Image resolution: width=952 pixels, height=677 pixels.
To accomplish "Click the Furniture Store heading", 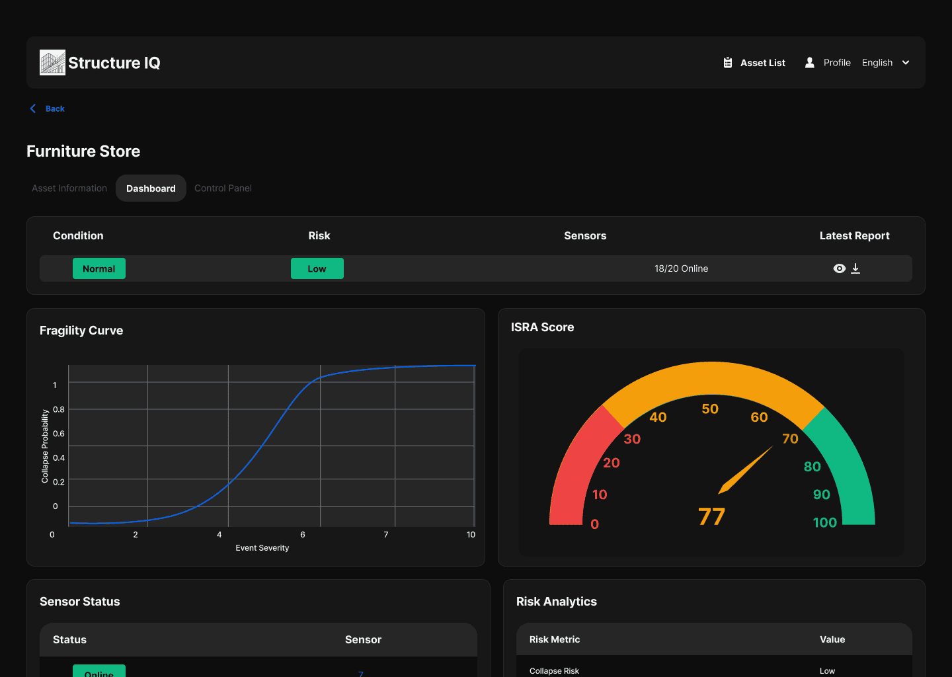I will [83, 151].
